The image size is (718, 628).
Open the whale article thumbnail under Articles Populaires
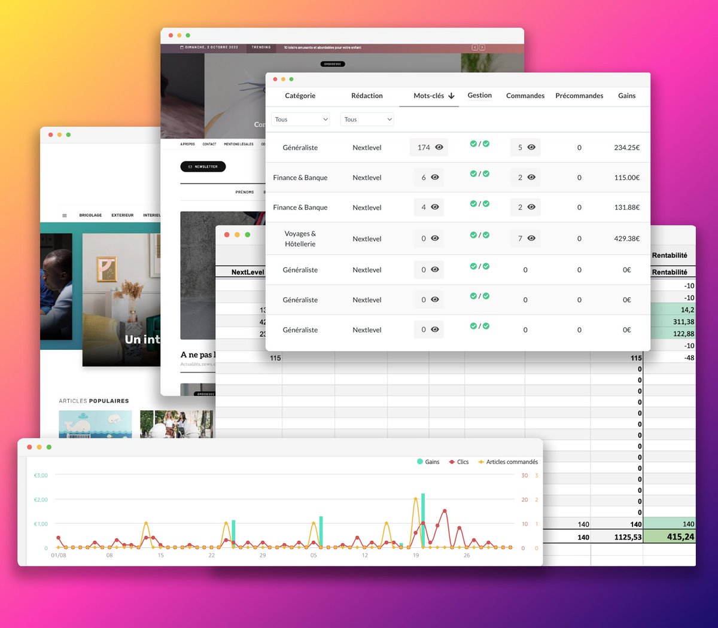(95, 424)
